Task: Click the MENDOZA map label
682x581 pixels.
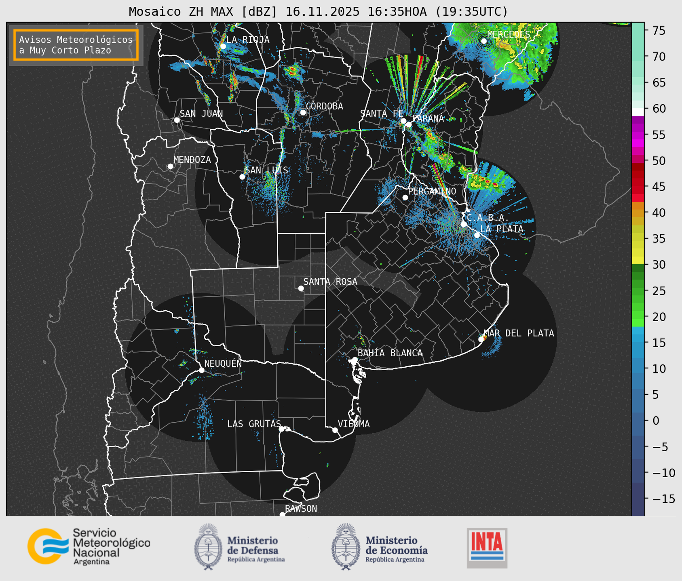Action: [192, 160]
